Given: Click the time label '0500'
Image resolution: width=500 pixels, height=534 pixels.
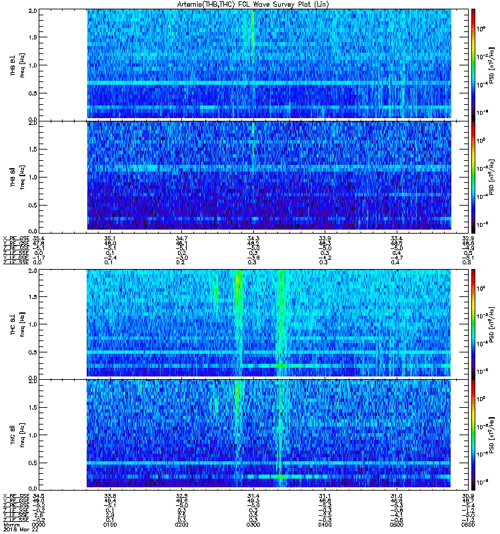Looking at the screenshot, I should pos(397,525).
